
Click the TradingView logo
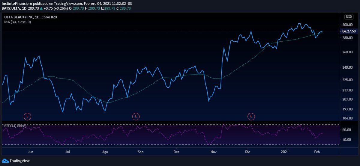[x=16, y=161]
